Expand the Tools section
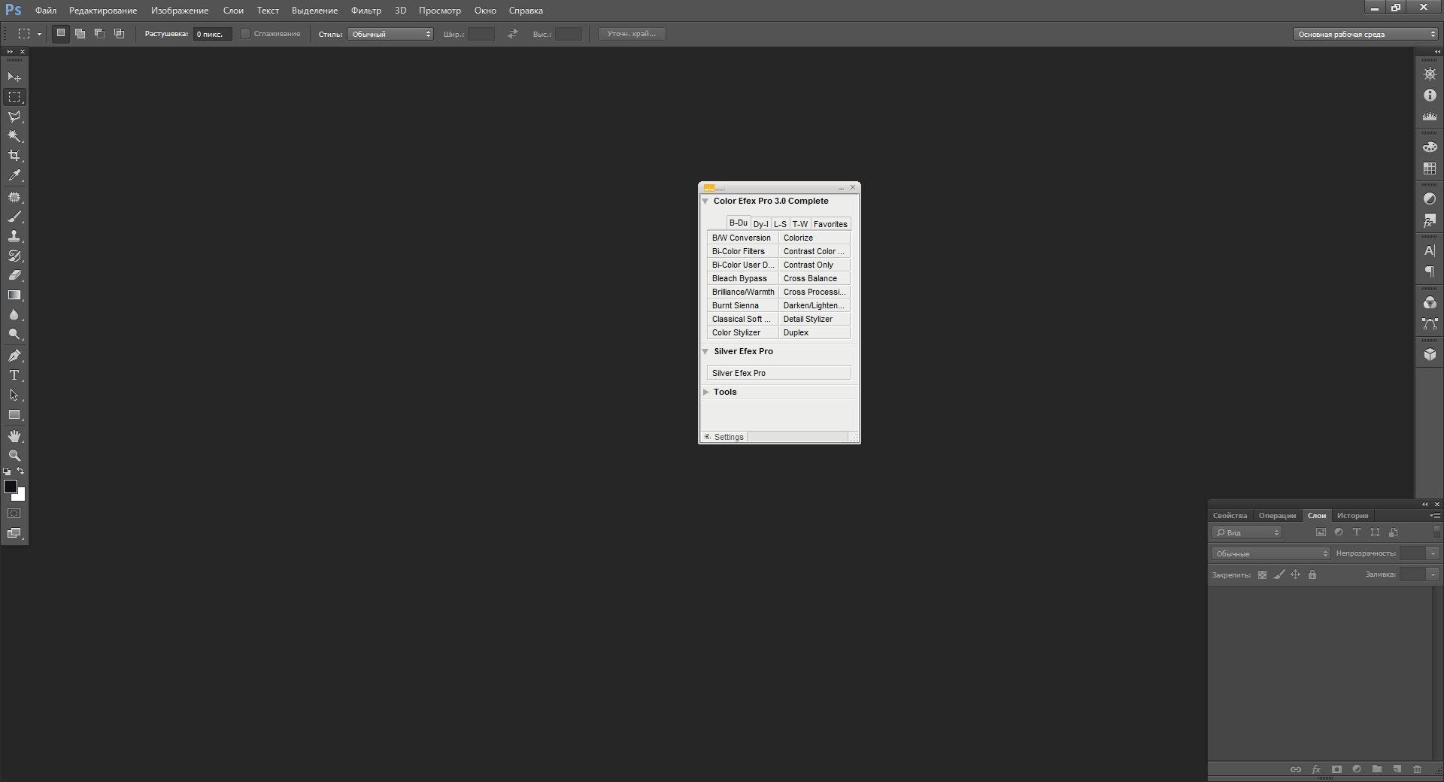Image resolution: width=1444 pixels, height=782 pixels. click(706, 393)
